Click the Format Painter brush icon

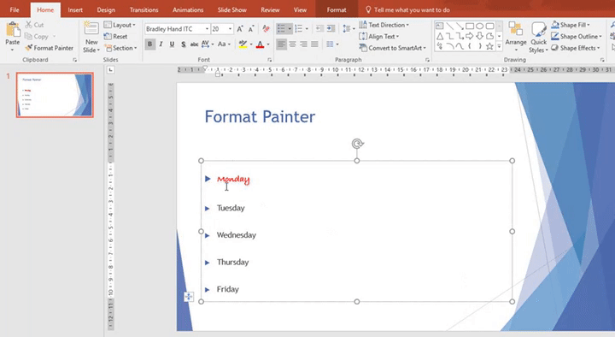(x=29, y=48)
